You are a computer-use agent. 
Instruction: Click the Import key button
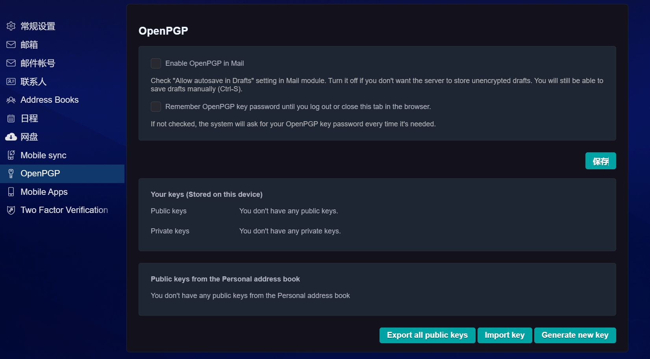[505, 335]
